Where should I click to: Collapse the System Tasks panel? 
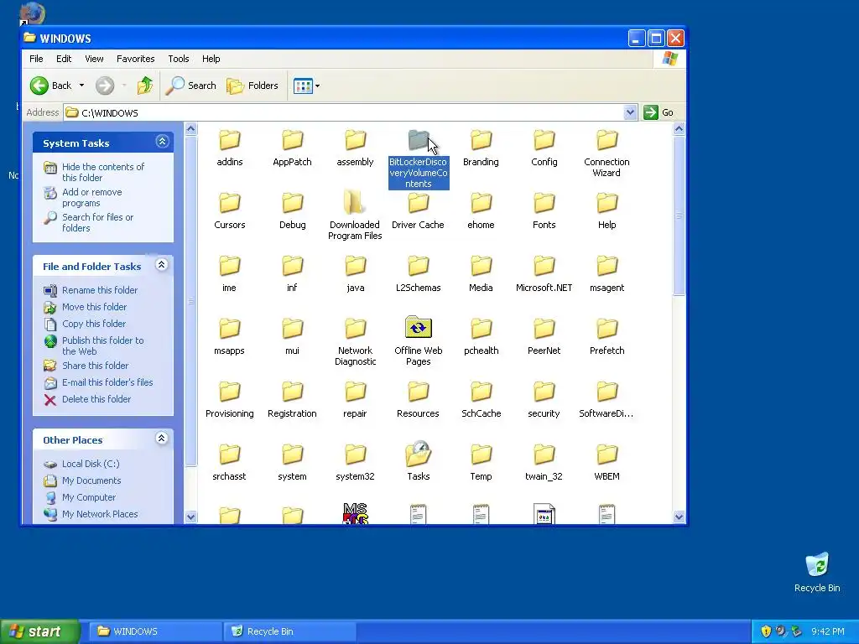pyautogui.click(x=162, y=142)
